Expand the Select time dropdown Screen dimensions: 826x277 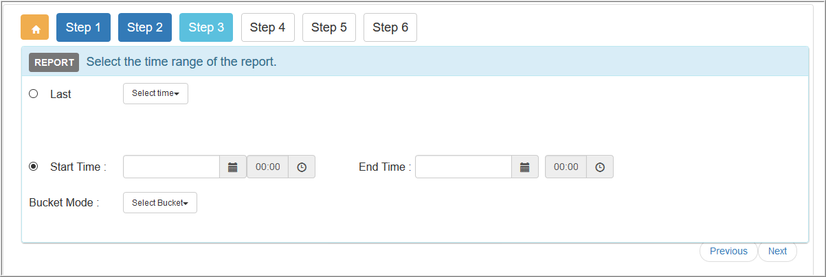(155, 93)
